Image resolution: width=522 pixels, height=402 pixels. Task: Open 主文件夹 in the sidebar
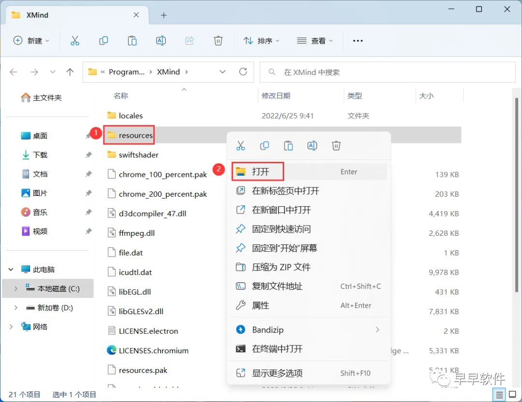pos(42,98)
